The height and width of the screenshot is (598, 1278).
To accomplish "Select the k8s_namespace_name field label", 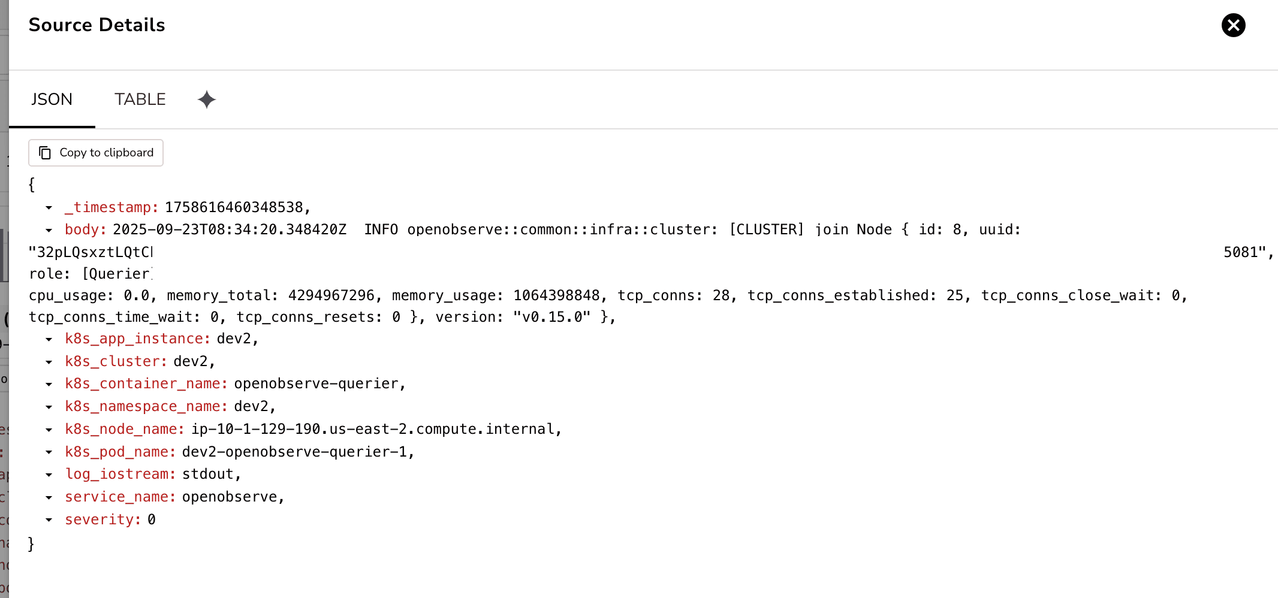I will tap(144, 407).
